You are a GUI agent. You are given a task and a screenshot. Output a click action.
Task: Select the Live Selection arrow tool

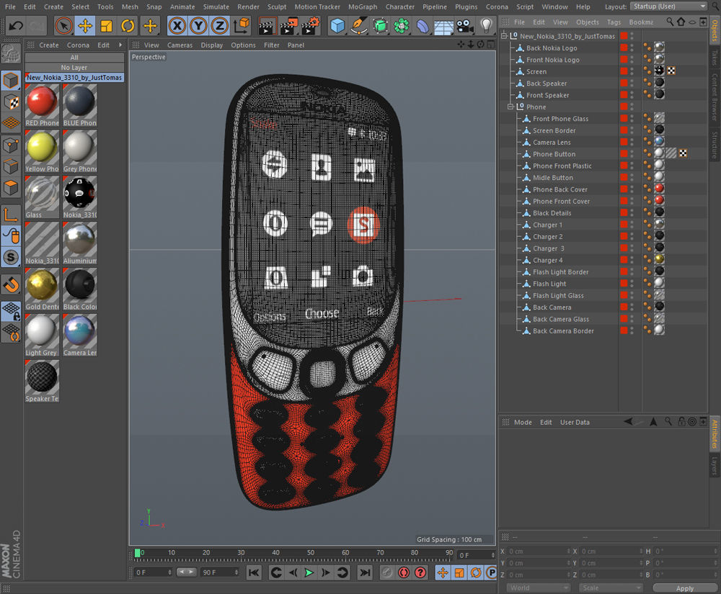click(64, 26)
